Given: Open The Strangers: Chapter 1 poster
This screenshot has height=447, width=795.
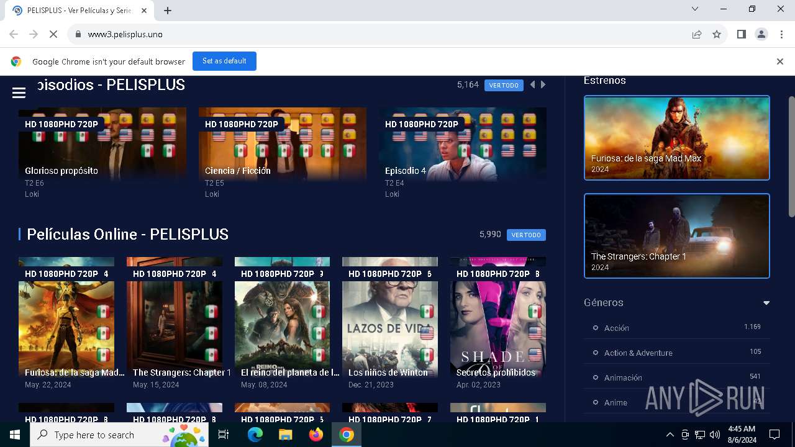Looking at the screenshot, I should (175, 317).
